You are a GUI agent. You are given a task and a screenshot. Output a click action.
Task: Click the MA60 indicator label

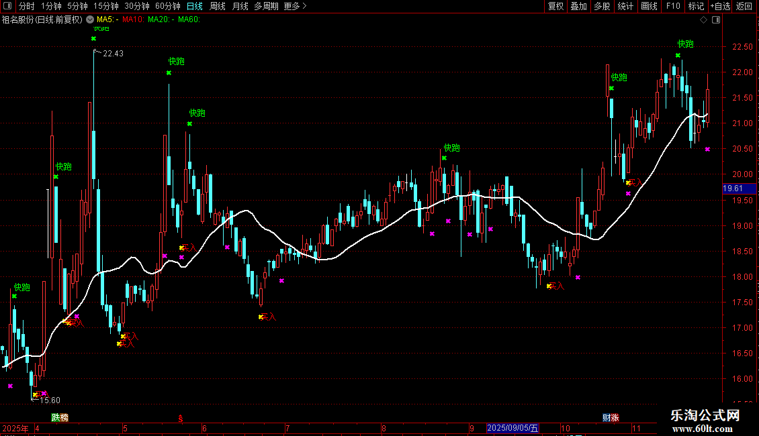click(189, 20)
